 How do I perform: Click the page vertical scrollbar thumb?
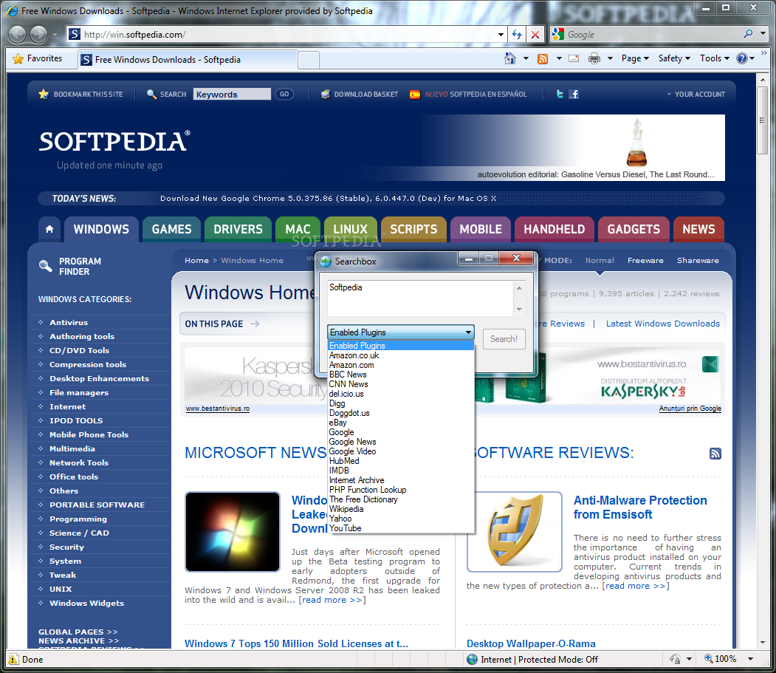(762, 120)
